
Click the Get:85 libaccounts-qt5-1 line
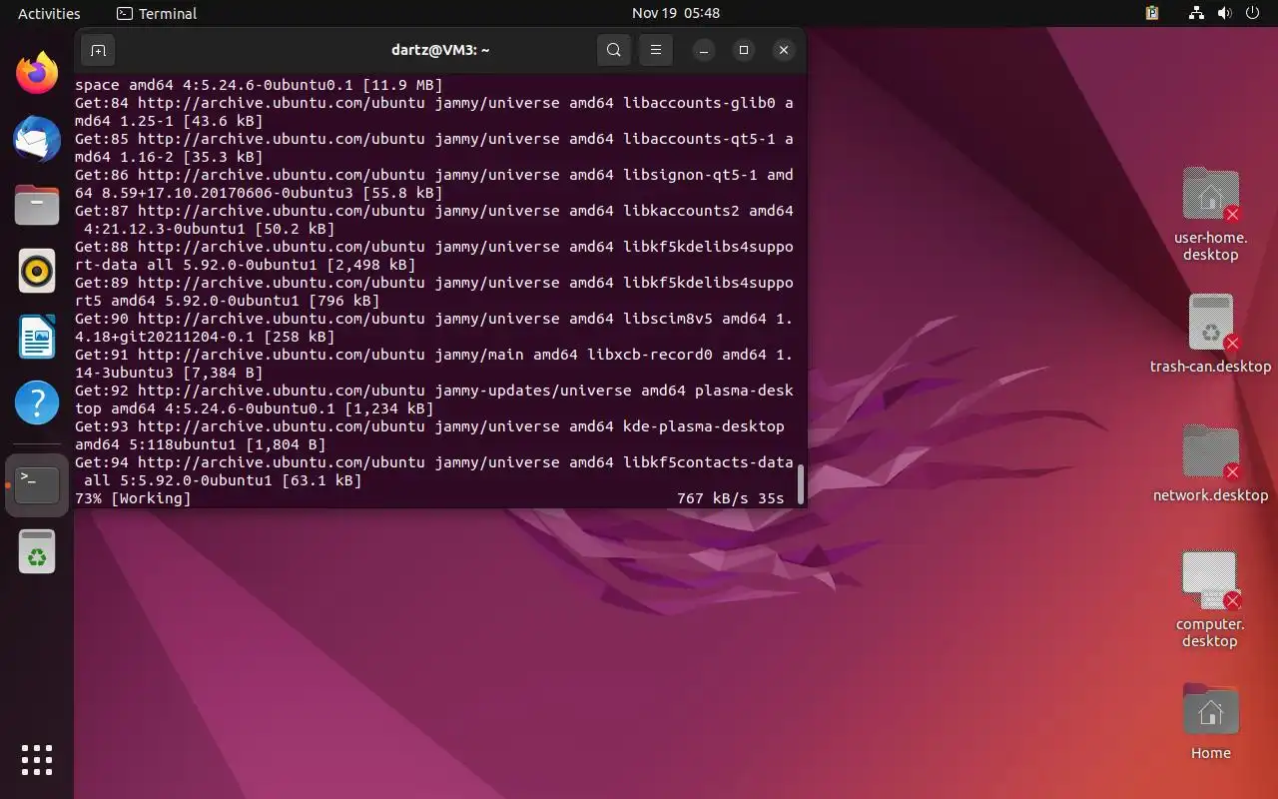coord(434,148)
